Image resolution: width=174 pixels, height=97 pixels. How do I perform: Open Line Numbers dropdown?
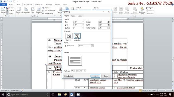pos(48,11)
